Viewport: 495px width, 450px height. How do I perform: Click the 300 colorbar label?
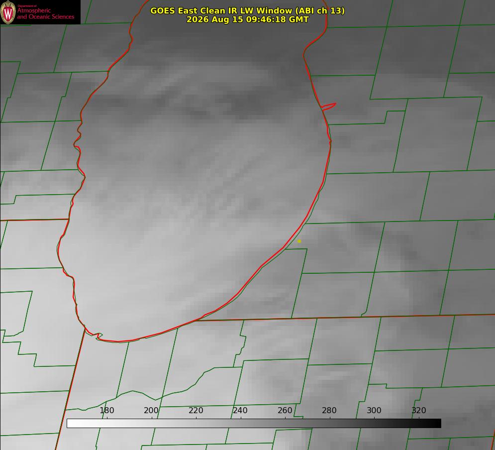pyautogui.click(x=374, y=410)
